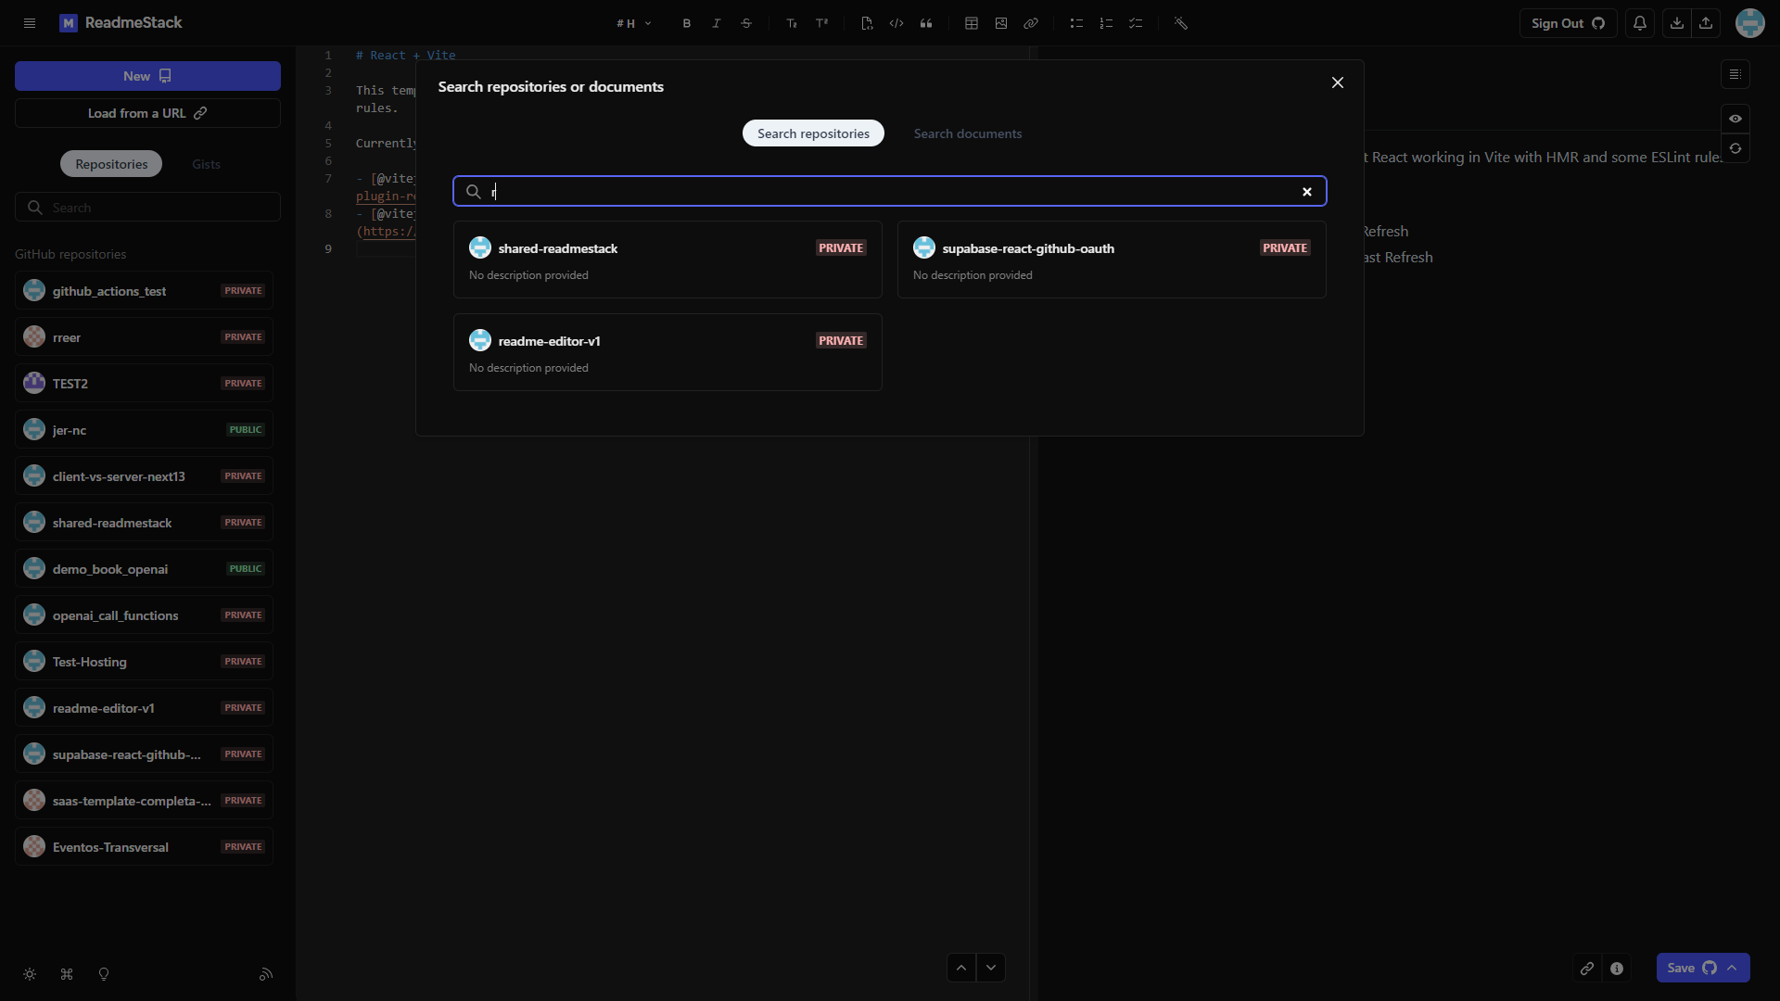Expand the scroll-down arrow at the bottom

[991, 967]
